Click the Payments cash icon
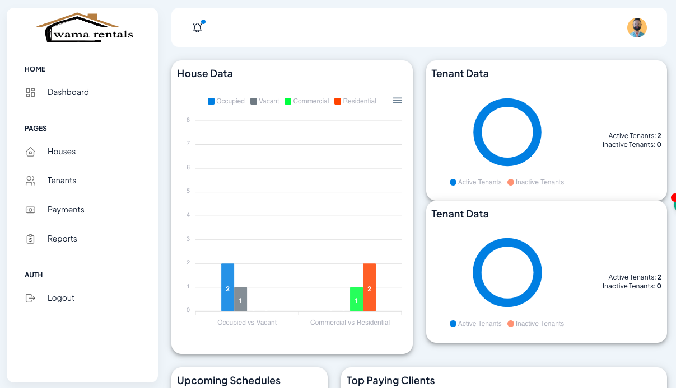This screenshot has height=388, width=676. (x=31, y=210)
